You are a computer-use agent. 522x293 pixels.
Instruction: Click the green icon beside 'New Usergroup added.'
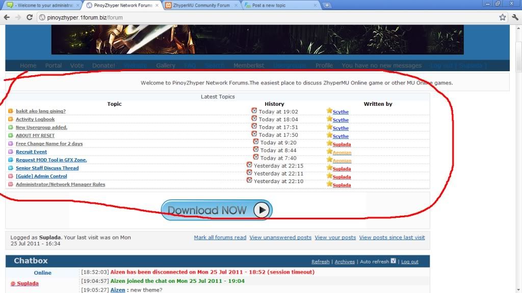(x=10, y=127)
